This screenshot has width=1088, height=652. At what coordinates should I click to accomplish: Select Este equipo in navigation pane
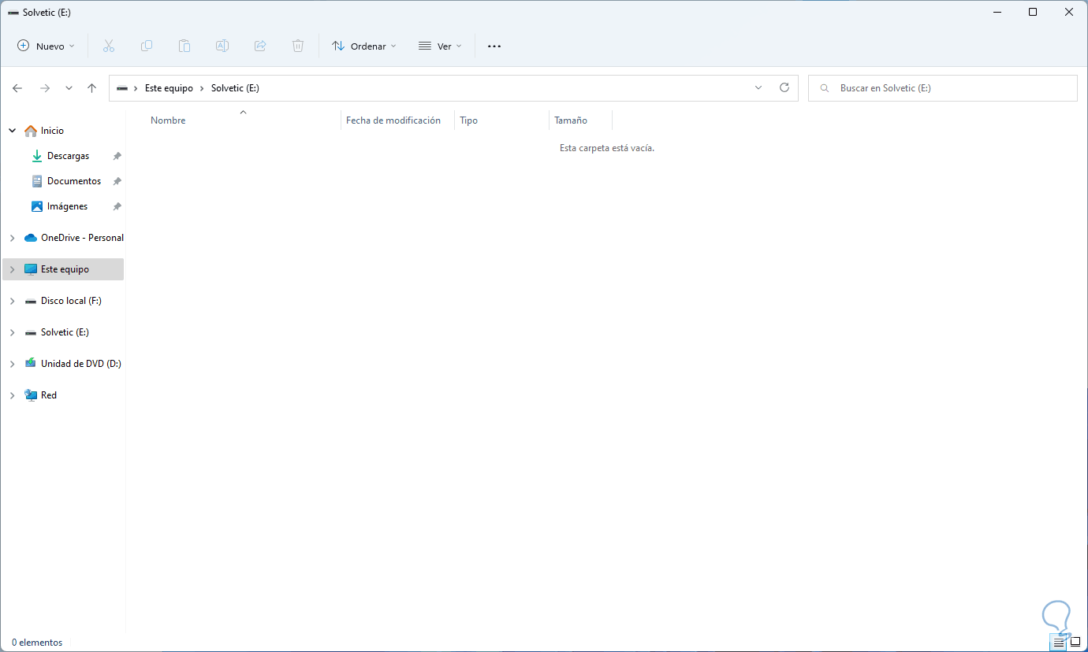pos(65,269)
